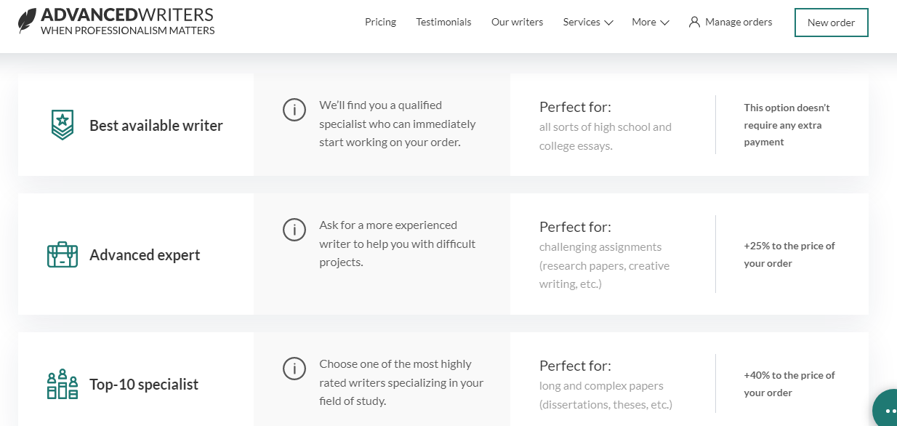Open the chat bubble widget

[x=886, y=409]
